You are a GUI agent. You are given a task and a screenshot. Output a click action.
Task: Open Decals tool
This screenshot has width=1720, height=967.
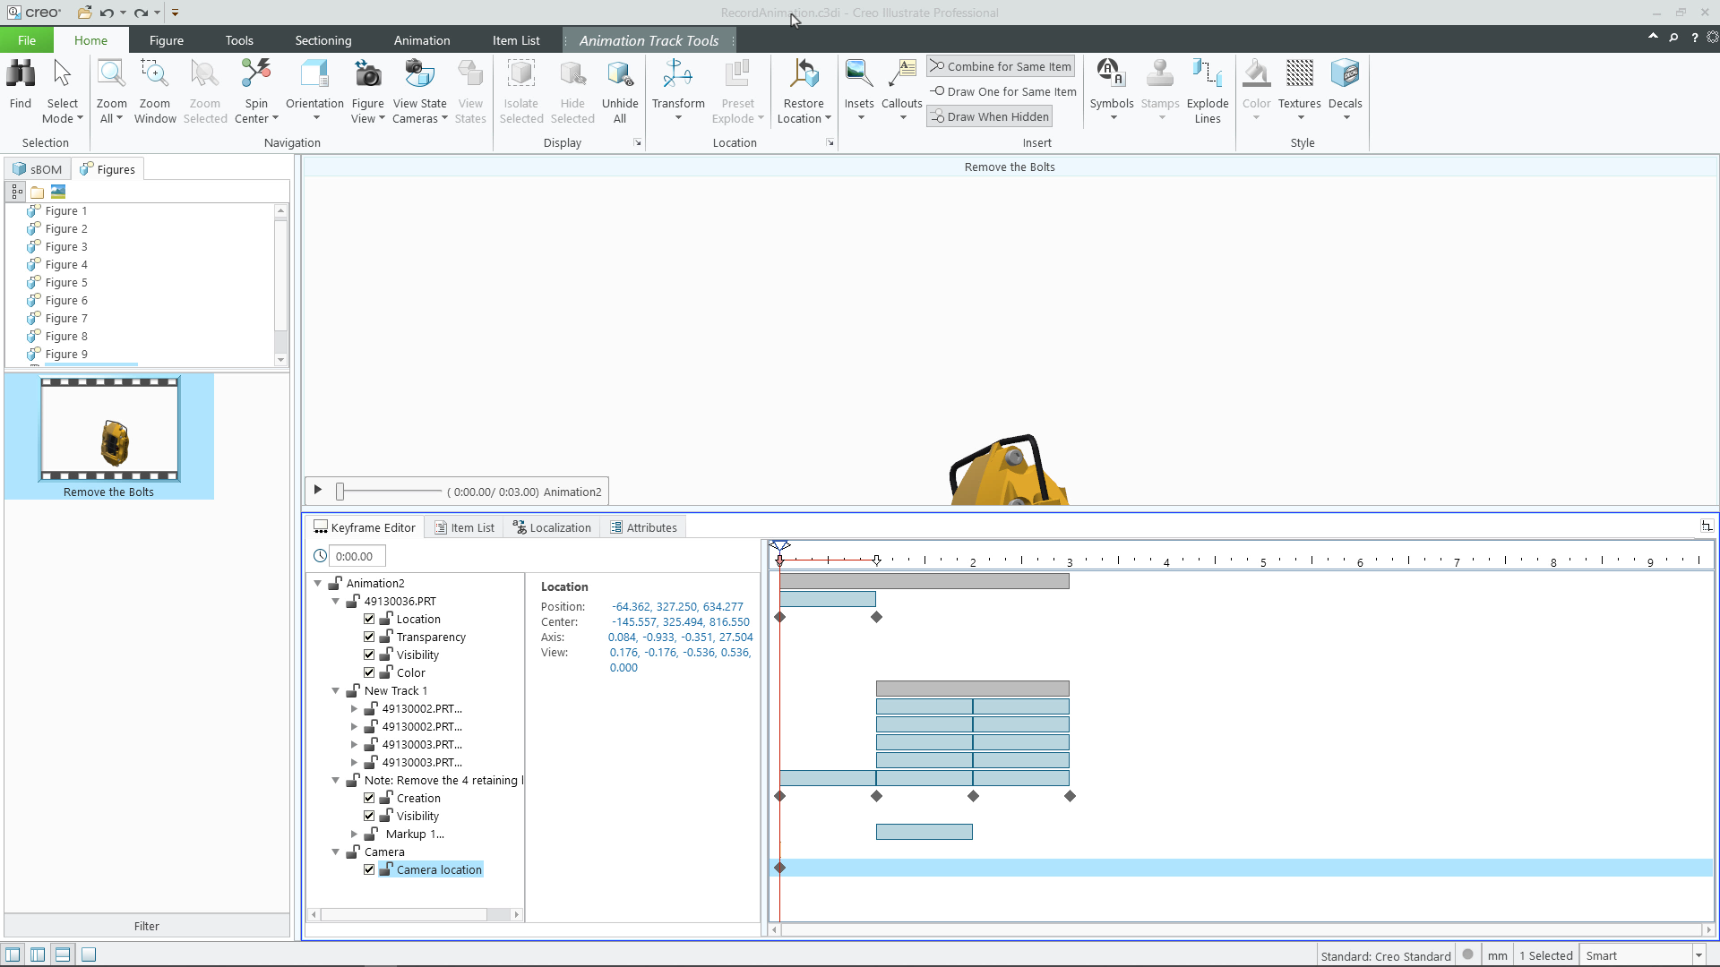pos(1345,91)
